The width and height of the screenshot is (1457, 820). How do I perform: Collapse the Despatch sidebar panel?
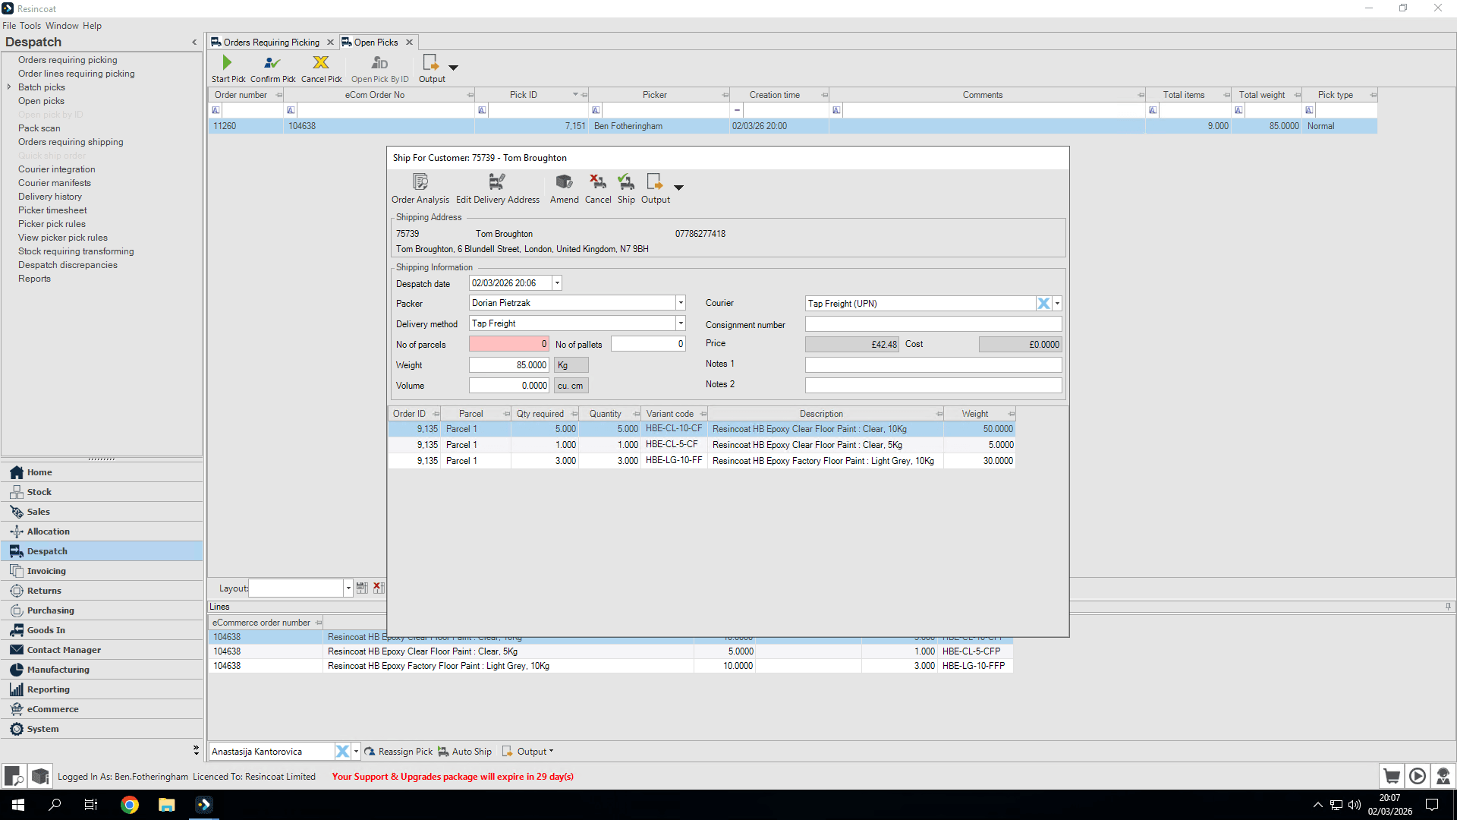[x=194, y=43]
